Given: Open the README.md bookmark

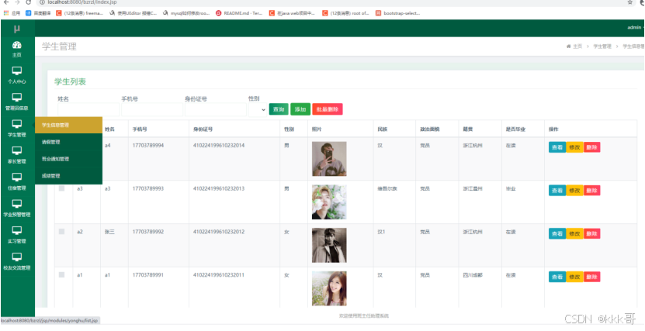Looking at the screenshot, I should tap(239, 13).
